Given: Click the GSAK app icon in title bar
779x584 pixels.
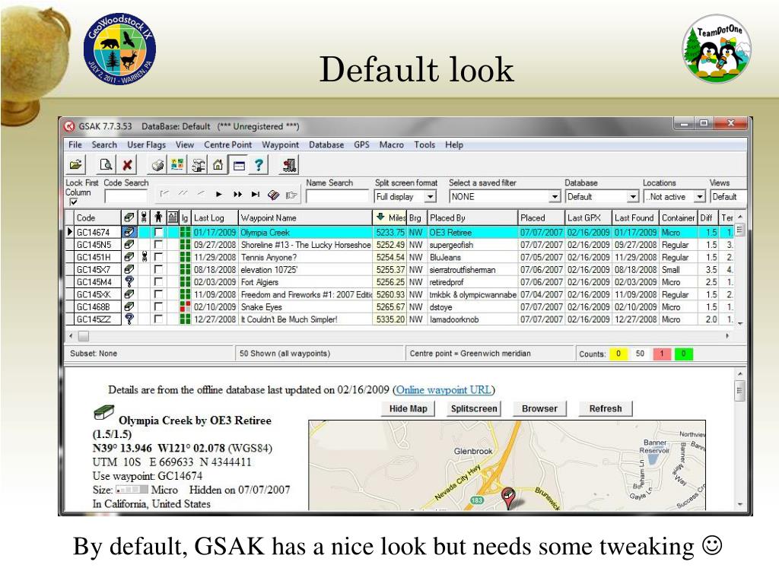Looking at the screenshot, I should point(69,126).
